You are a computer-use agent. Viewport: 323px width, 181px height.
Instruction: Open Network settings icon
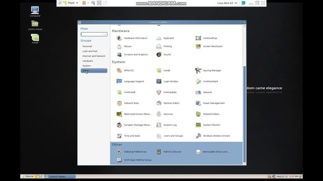[x=198, y=92]
